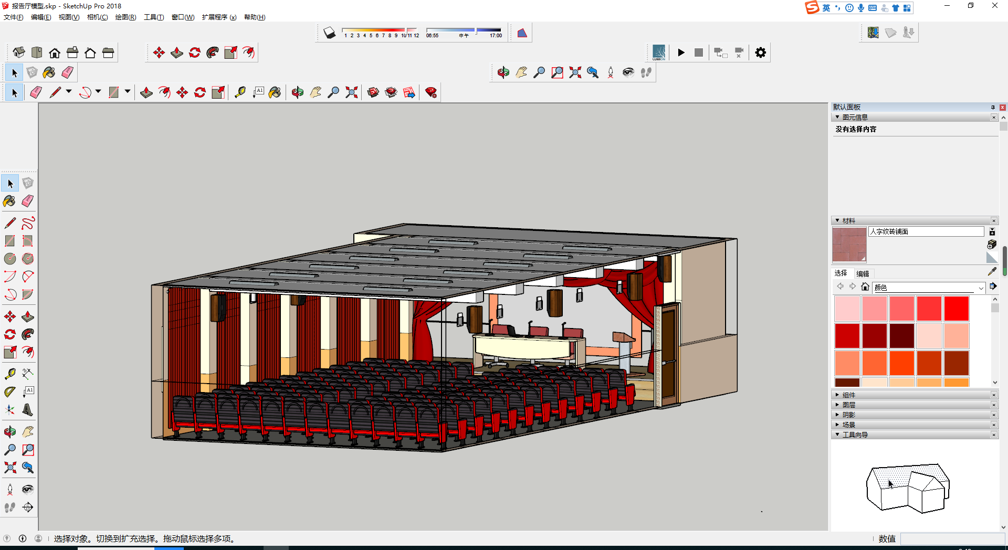The image size is (1008, 550).
Task: Pick the pure red color swatch
Action: point(956,309)
